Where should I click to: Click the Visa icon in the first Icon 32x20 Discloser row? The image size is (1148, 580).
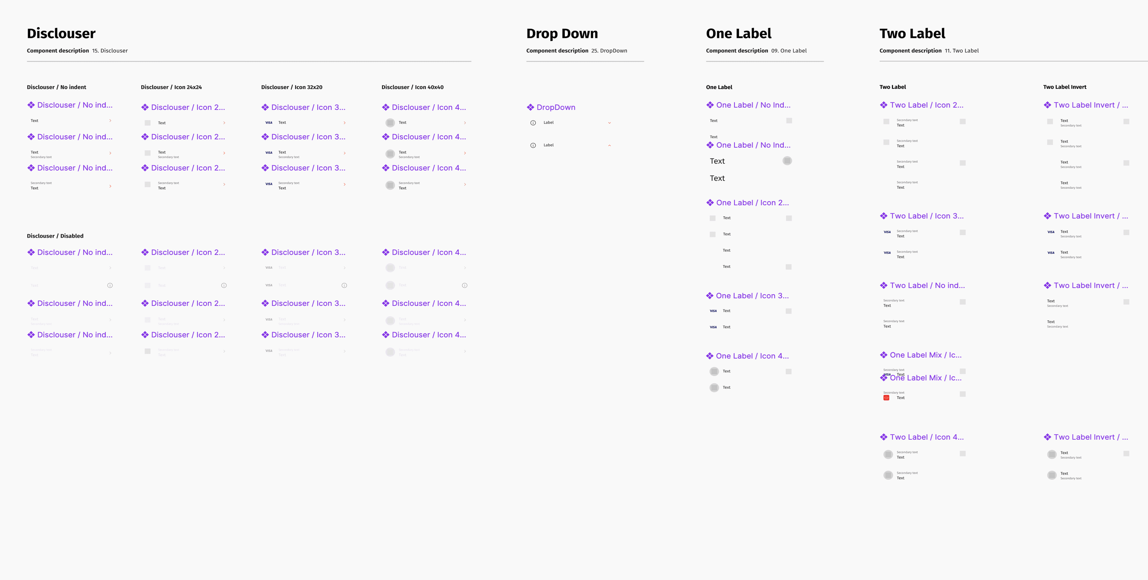tap(269, 123)
